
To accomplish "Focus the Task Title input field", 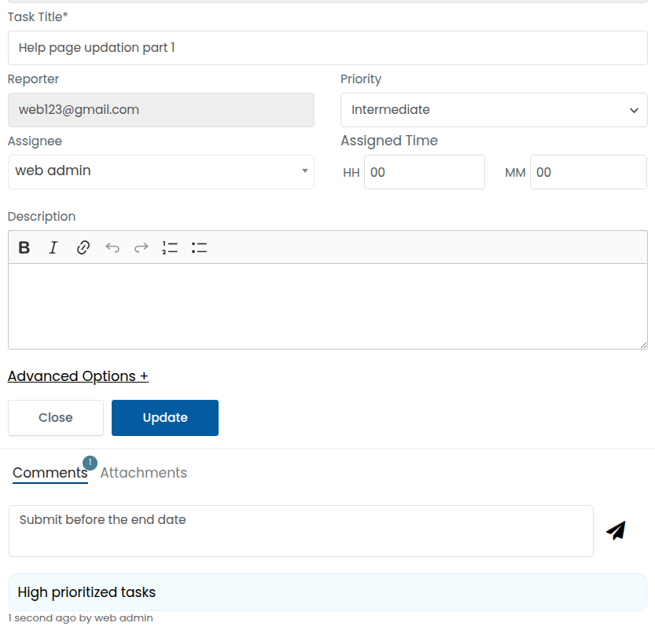I will point(327,48).
